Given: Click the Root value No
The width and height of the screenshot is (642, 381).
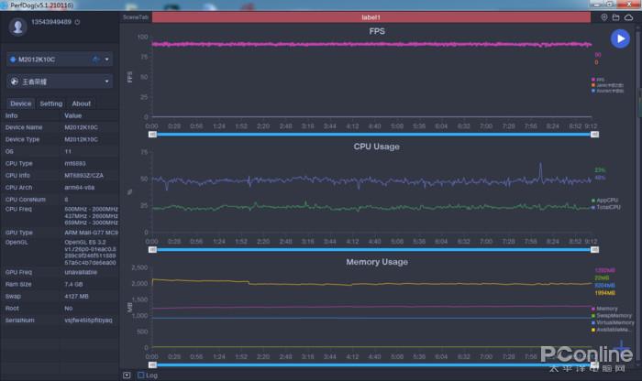Looking at the screenshot, I should [69, 309].
